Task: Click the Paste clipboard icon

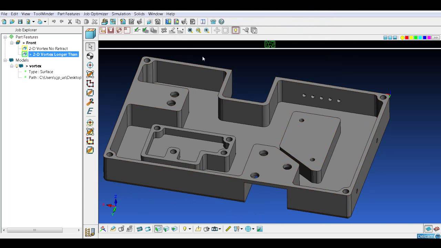Action: (86, 22)
